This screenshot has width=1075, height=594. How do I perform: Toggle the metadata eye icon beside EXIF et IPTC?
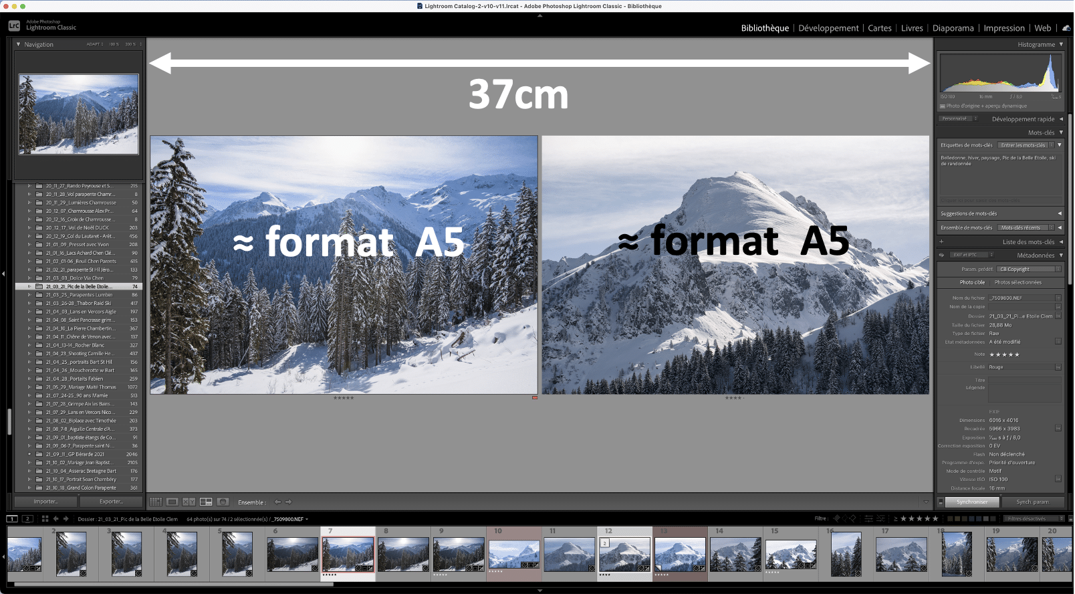[x=942, y=255]
